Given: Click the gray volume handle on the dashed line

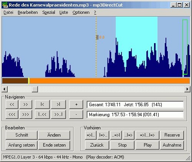Looking at the screenshot, I should (98, 37).
